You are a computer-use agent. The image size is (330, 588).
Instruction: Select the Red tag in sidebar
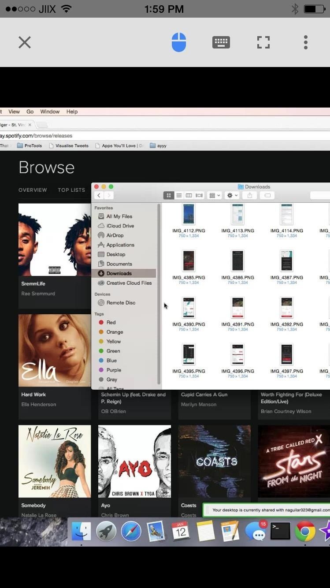(111, 322)
